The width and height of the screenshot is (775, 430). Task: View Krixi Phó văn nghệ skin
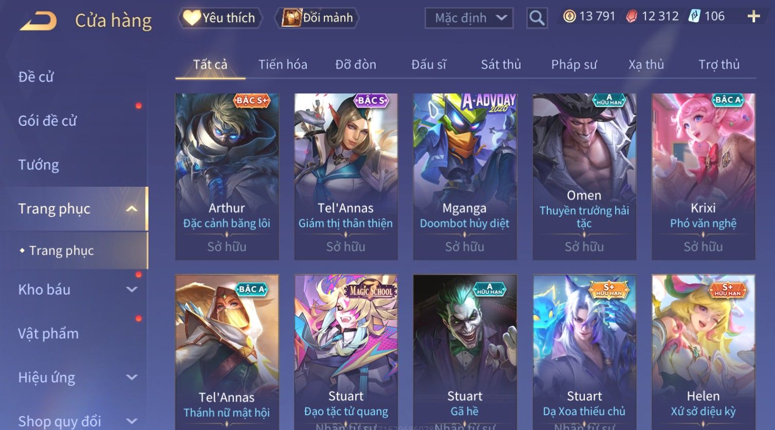(x=703, y=177)
